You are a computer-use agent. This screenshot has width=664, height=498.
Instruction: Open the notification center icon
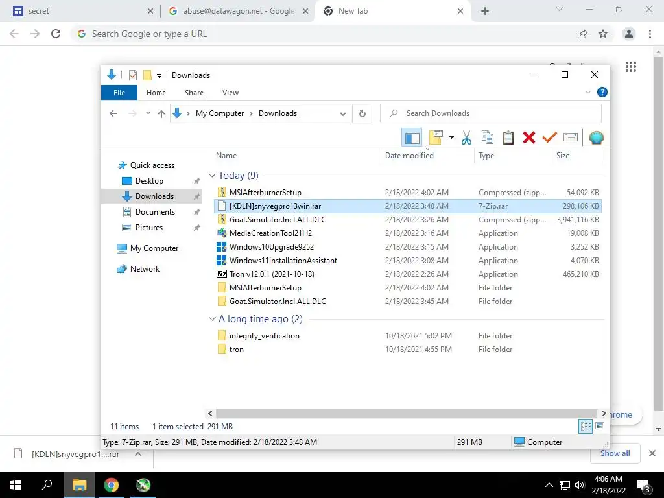click(644, 485)
